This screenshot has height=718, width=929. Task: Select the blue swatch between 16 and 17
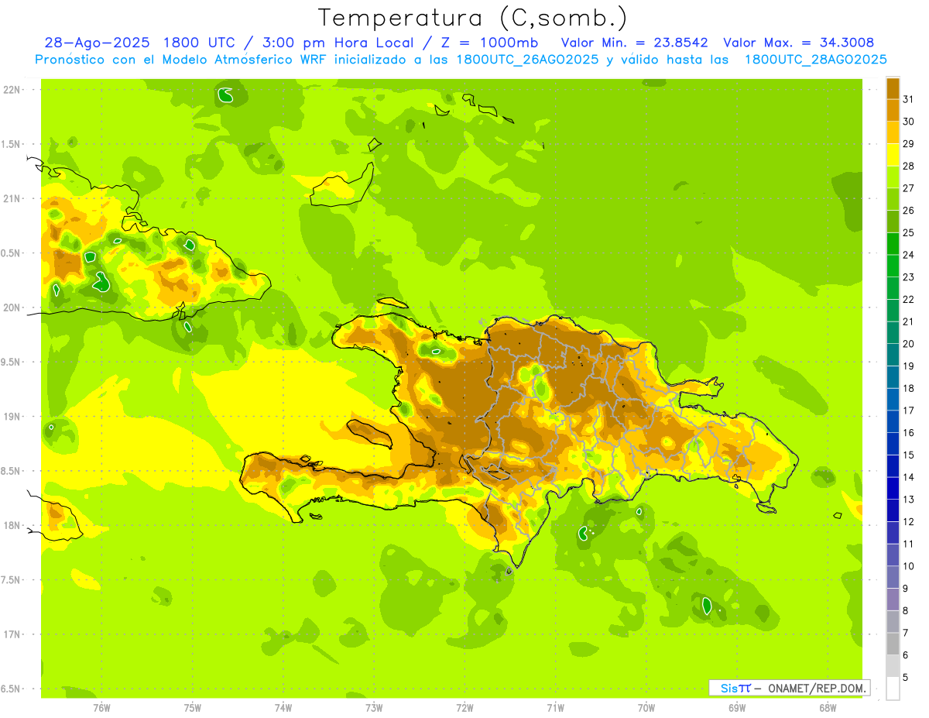[x=893, y=421]
